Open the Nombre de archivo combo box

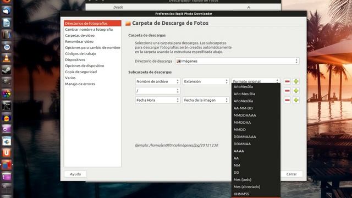(x=157, y=81)
